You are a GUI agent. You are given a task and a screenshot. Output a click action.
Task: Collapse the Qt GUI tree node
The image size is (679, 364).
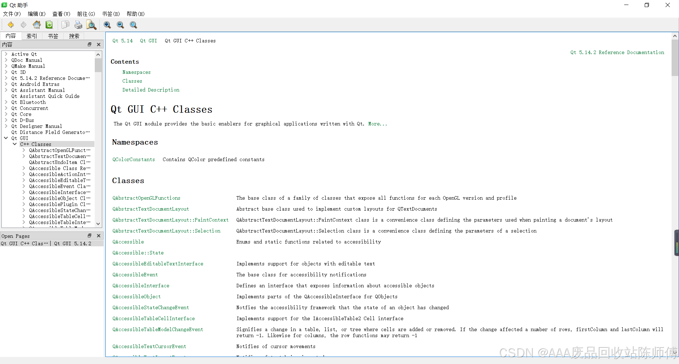(6, 138)
